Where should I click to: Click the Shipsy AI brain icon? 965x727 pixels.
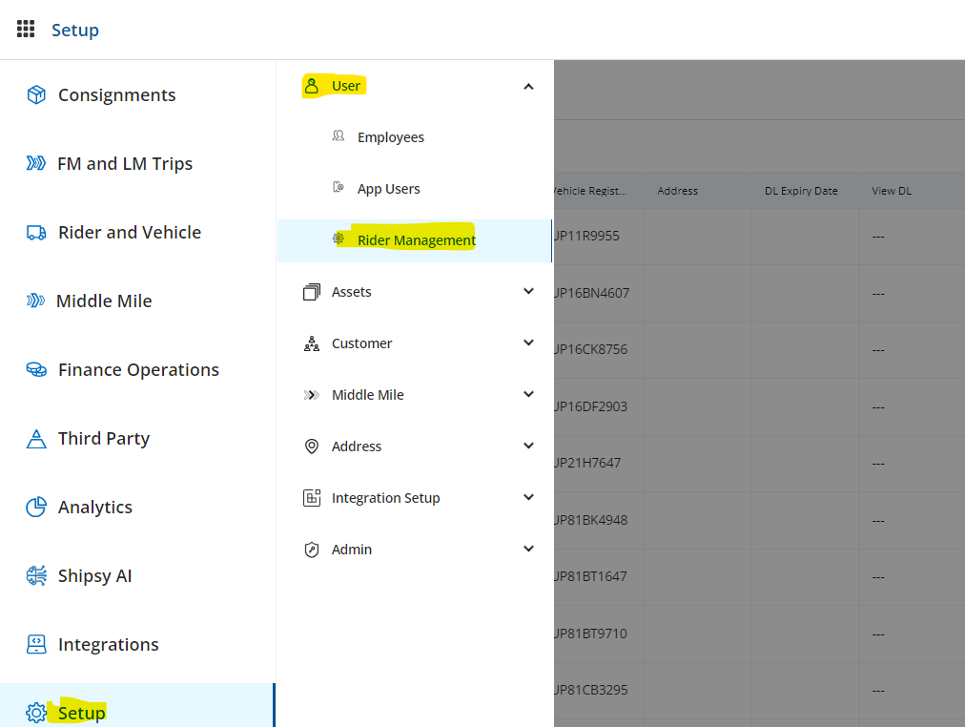pyautogui.click(x=36, y=575)
